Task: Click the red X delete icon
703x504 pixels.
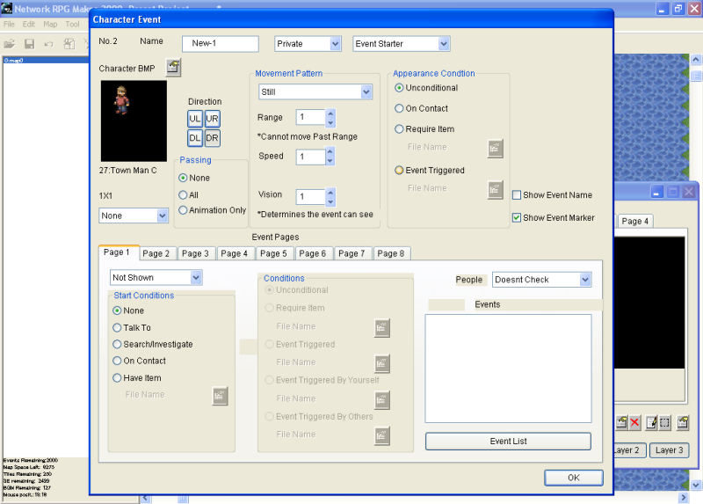Action: click(x=634, y=424)
